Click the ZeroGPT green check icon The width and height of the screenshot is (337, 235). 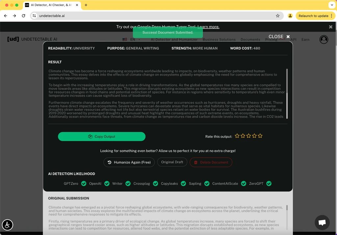pos(269,184)
